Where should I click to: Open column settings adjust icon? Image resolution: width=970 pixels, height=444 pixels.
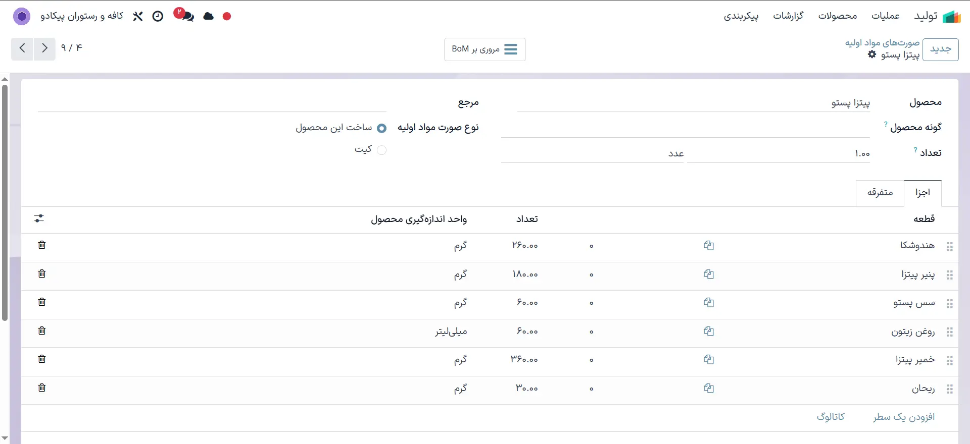pos(39,218)
